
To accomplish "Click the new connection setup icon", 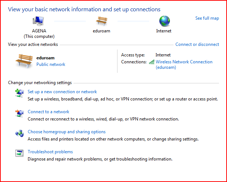I will 19,94.
